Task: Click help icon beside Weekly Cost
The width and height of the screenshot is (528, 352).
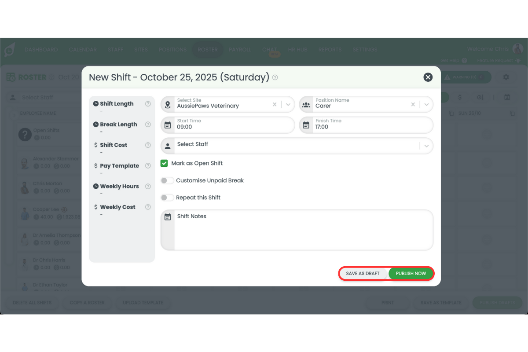Action: point(148,207)
